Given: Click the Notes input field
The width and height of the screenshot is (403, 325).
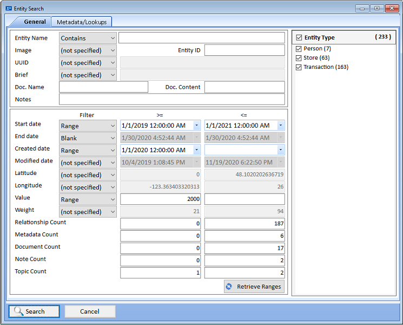Looking at the screenshot, I should point(172,99).
